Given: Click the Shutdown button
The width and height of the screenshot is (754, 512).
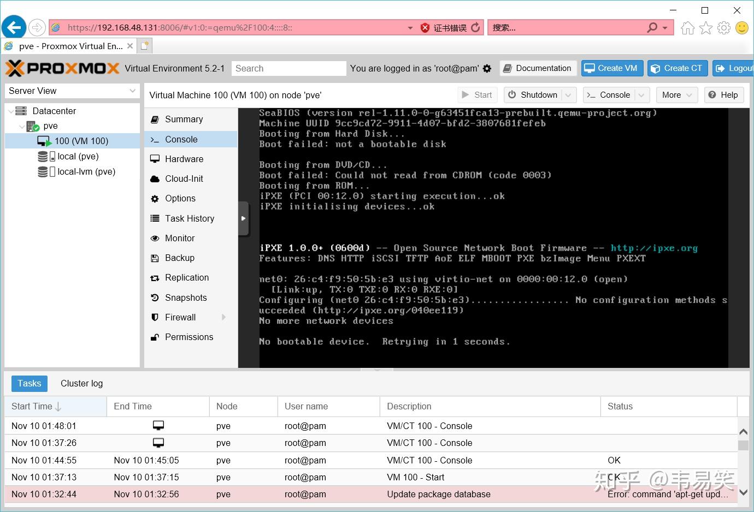Looking at the screenshot, I should pos(533,95).
